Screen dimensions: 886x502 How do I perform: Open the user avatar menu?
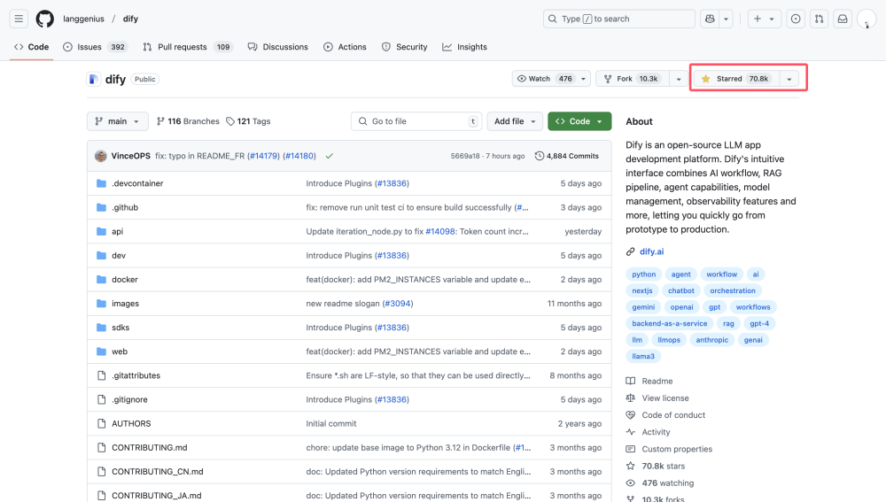pos(867,19)
